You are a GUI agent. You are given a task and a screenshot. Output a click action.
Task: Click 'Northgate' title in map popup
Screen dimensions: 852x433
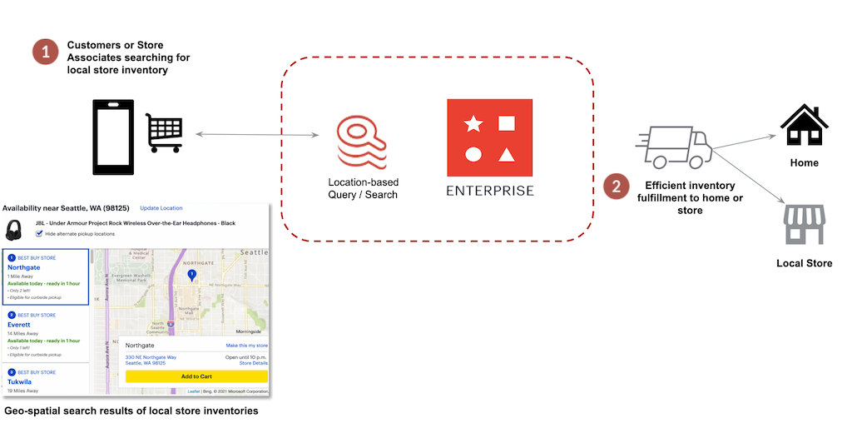(x=140, y=346)
